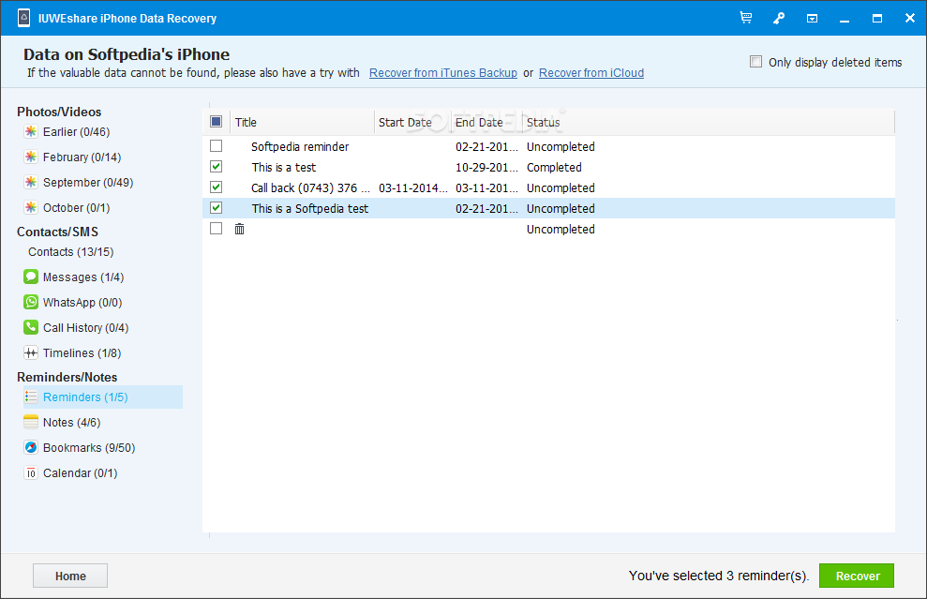Click the Safari Bookmarks compass icon
Viewport: 927px width, 599px height.
point(31,448)
